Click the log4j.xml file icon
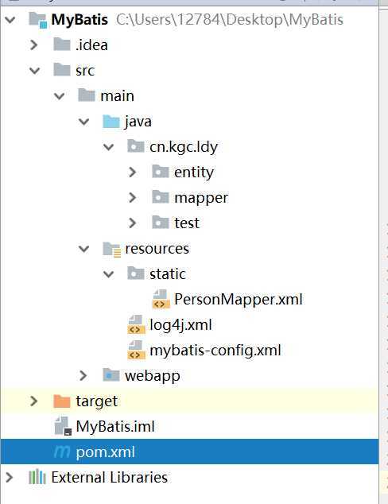Screen dimensions: 388x504 tap(136, 324)
